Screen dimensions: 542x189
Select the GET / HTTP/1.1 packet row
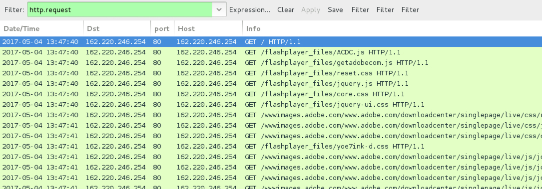click(271, 42)
